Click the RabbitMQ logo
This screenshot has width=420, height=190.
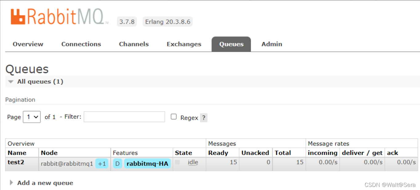59,17
